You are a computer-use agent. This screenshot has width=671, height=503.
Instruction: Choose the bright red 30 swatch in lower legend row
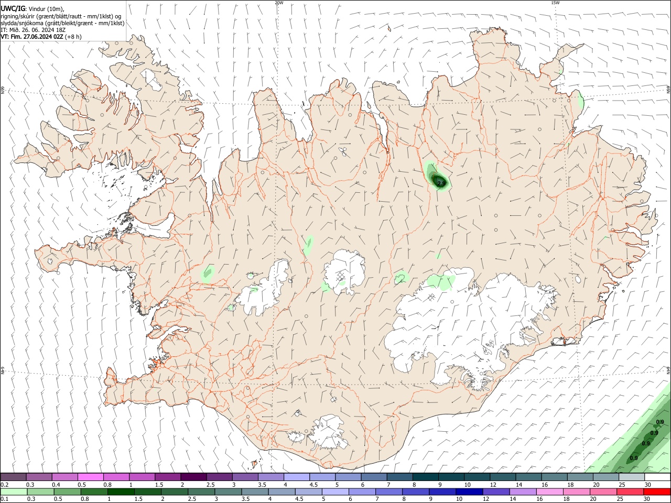[x=657, y=491]
